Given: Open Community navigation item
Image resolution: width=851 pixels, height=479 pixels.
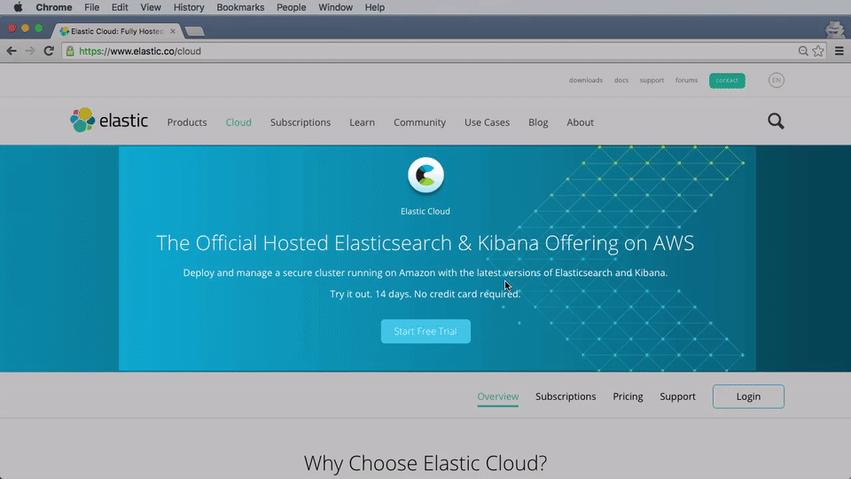Looking at the screenshot, I should pyautogui.click(x=419, y=122).
